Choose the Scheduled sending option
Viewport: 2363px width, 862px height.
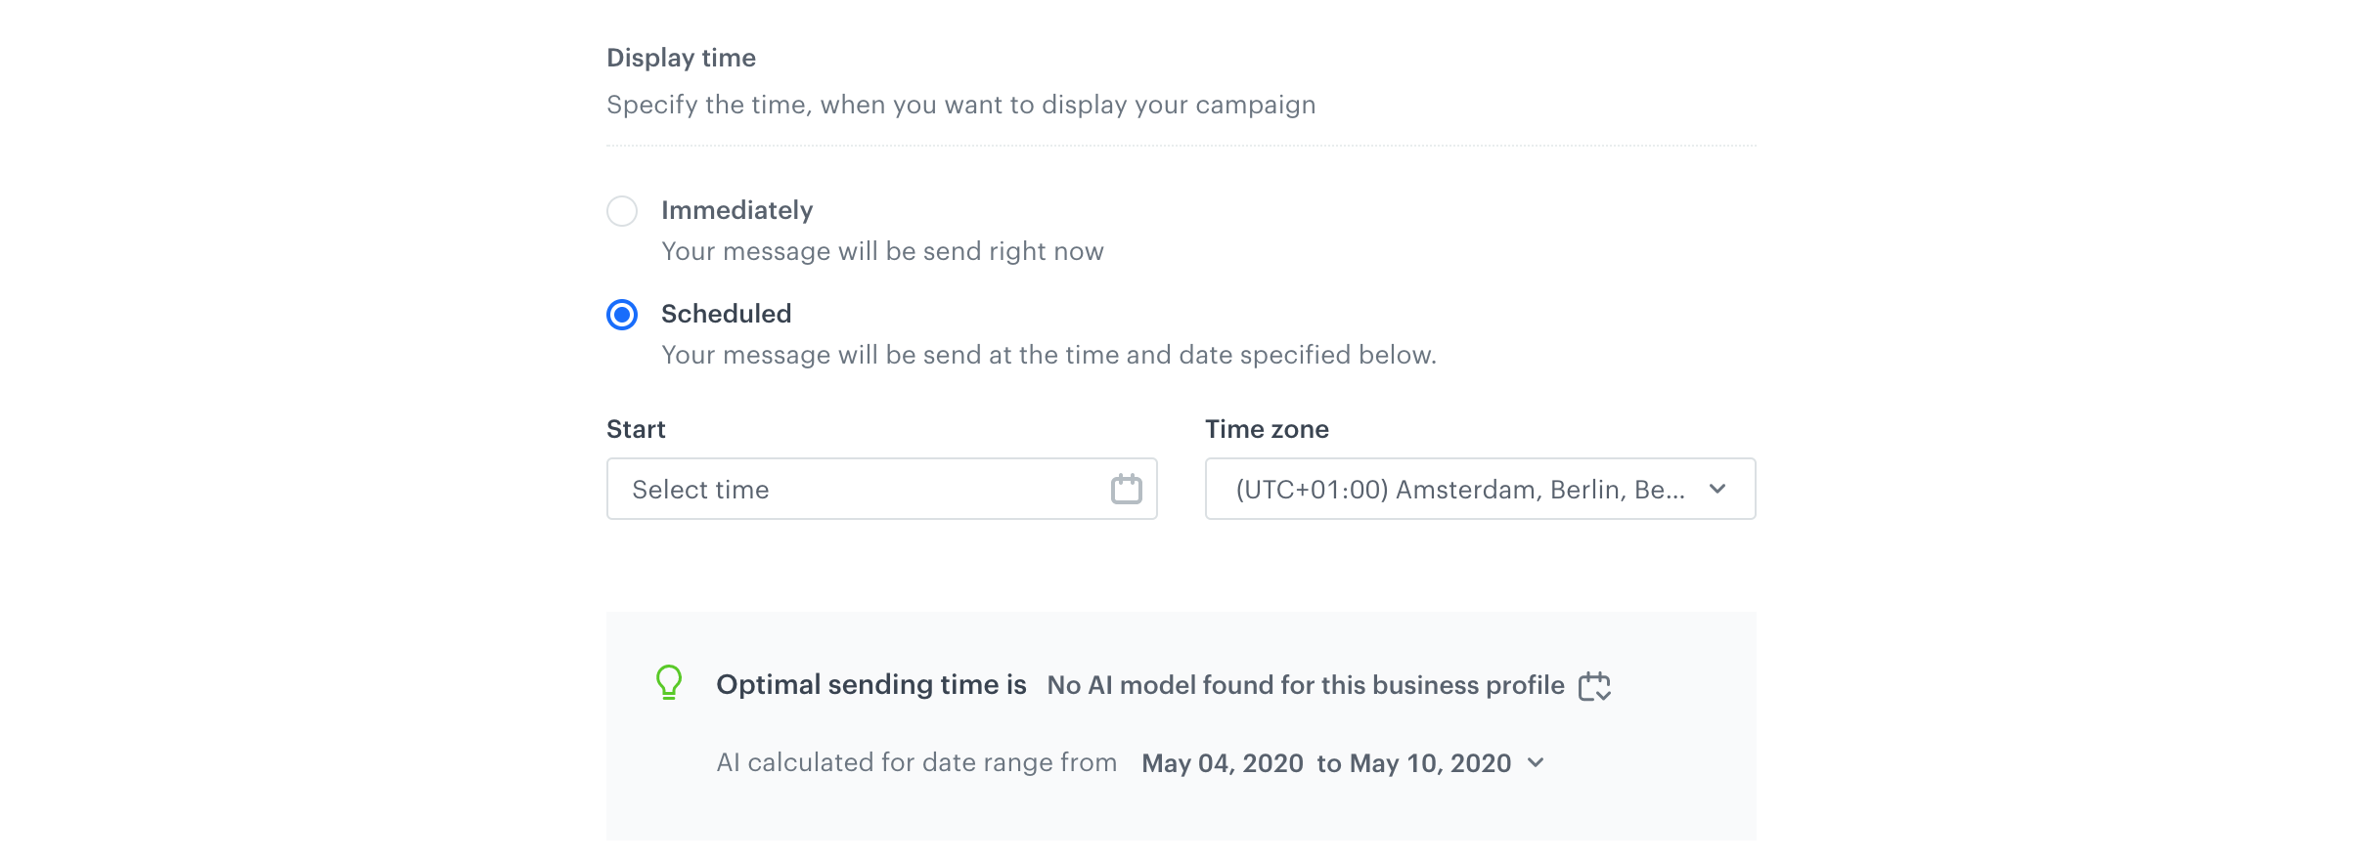(622, 315)
